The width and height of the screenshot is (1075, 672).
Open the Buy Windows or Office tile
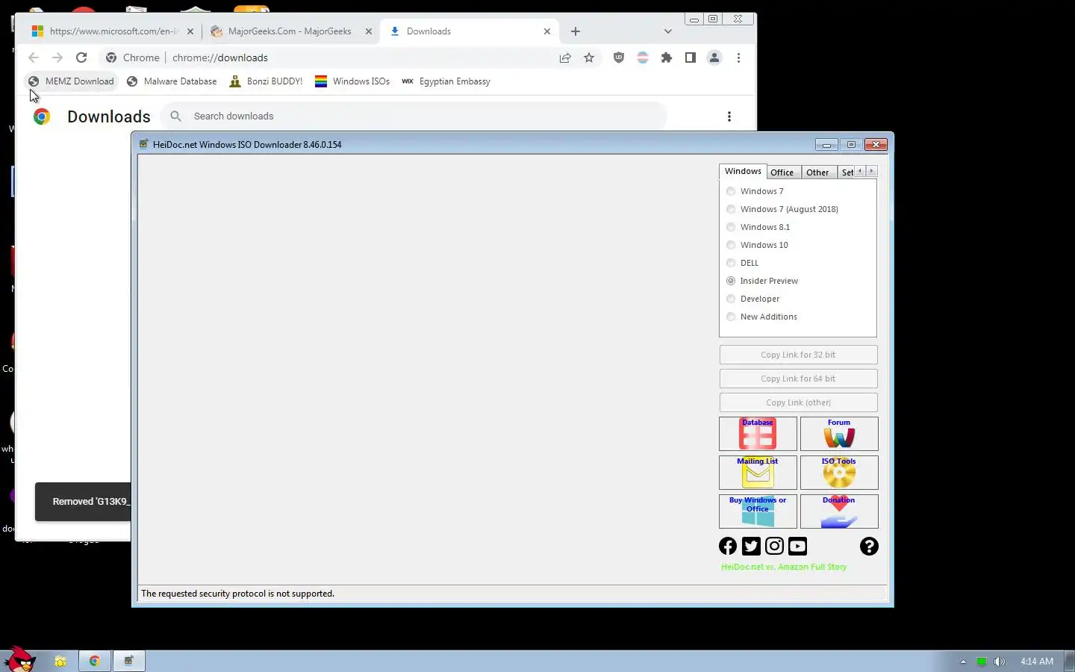click(758, 511)
